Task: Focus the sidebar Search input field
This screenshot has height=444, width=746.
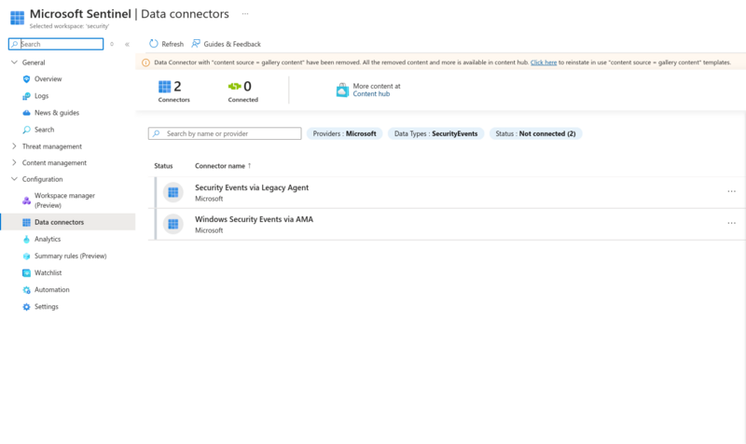Action: pos(56,44)
